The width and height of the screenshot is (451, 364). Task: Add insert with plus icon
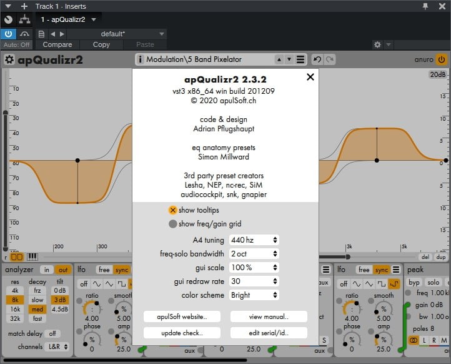coord(24,6)
